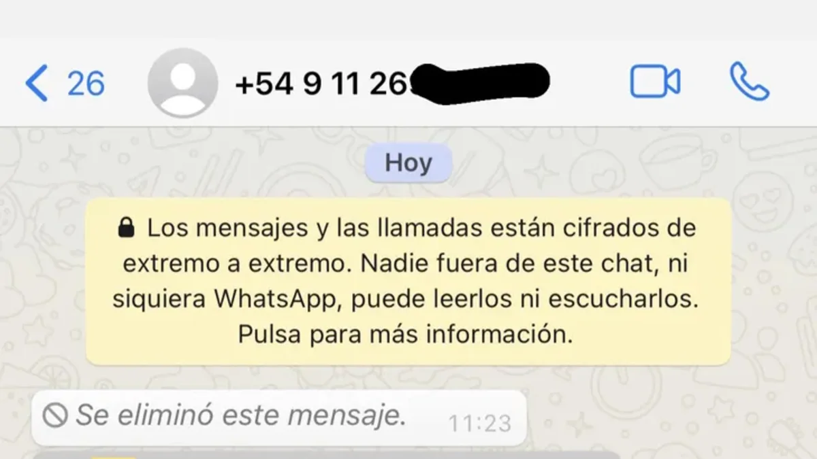Click the crossed-circle deleted message icon
Viewport: 817px width, 459px height.
tap(55, 415)
